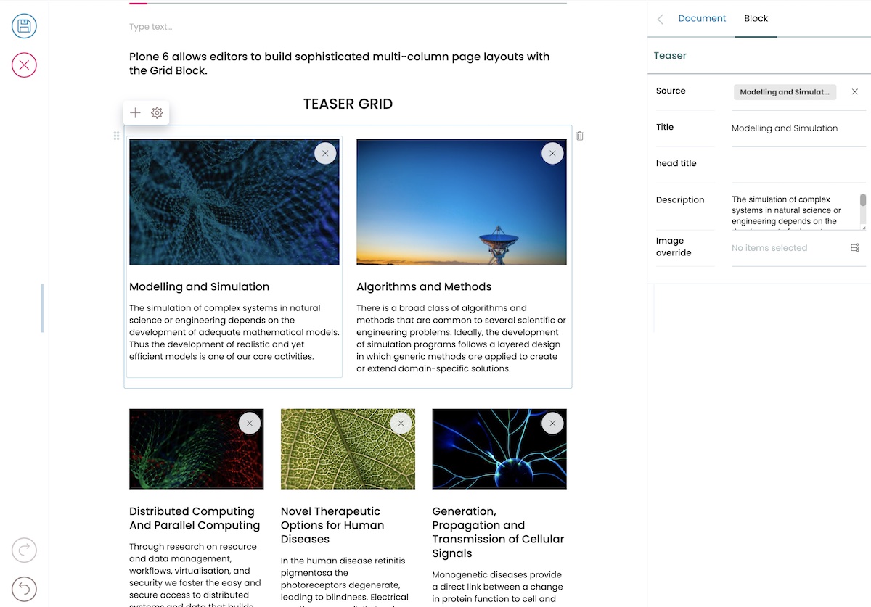Click the Modelling and Simulation description text
Screen dimensions: 871x607
click(234, 332)
